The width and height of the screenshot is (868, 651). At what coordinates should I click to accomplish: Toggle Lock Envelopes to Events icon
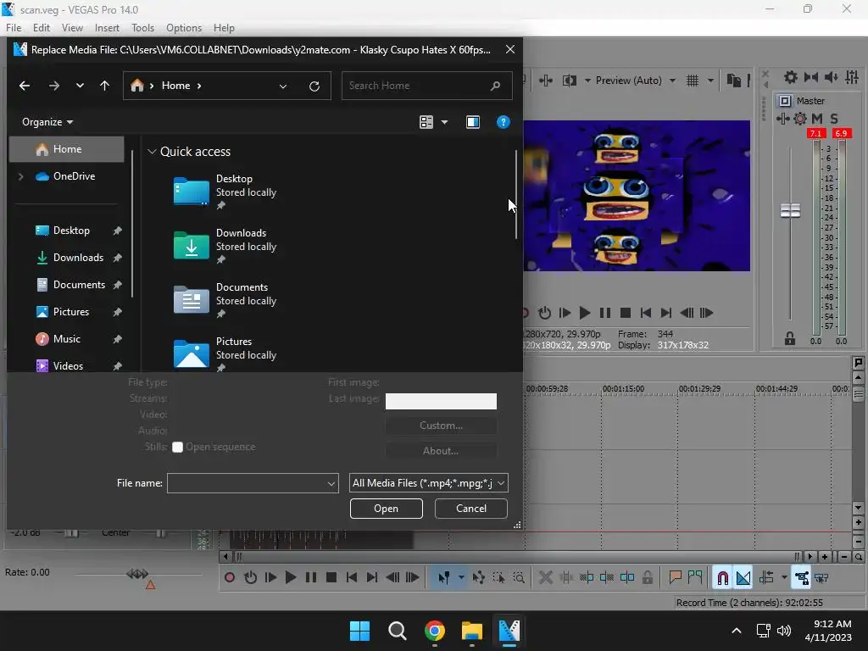[x=802, y=578]
